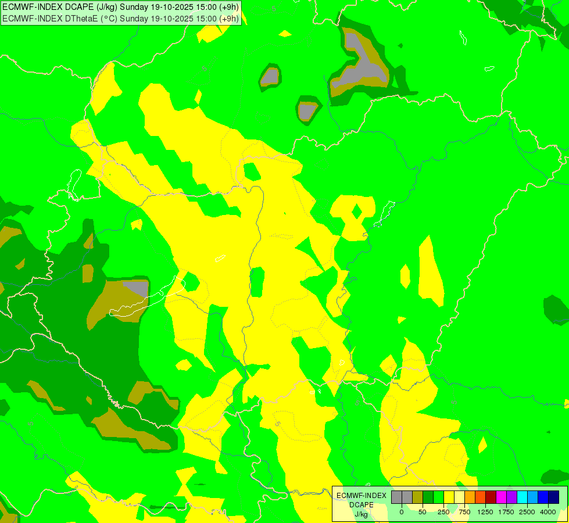The width and height of the screenshot is (569, 523).
Task: Select the bright yellow legend swatch after 250
Action: [449, 497]
